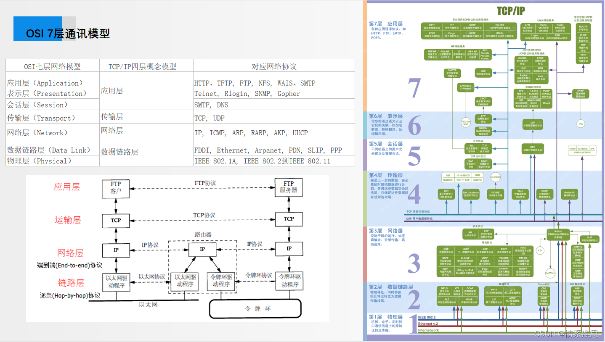Select the TELNET protocol icon
The image size is (605, 342).
pos(500,26)
